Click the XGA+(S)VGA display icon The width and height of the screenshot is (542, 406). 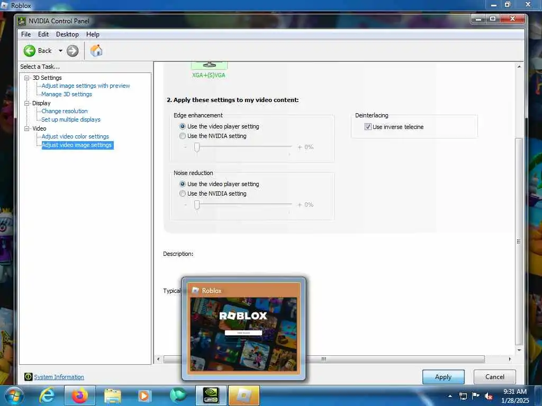(x=209, y=66)
